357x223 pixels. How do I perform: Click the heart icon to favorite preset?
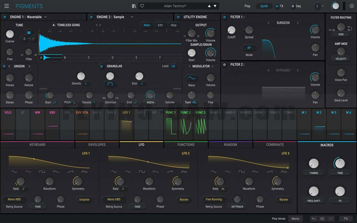click(x=142, y=6)
